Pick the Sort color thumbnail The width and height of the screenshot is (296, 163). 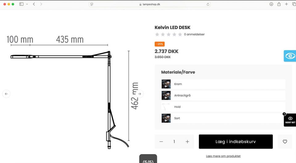(x=166, y=118)
